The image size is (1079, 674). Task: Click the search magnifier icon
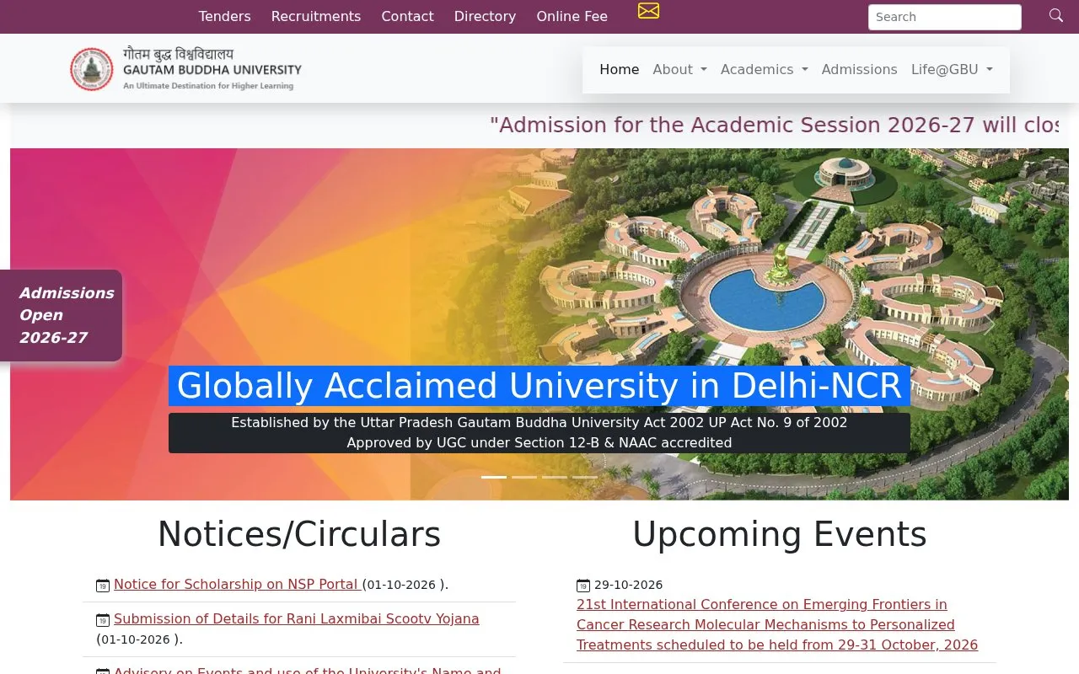[1055, 15]
